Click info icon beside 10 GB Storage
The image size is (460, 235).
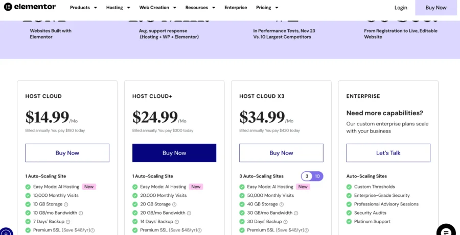66,204
